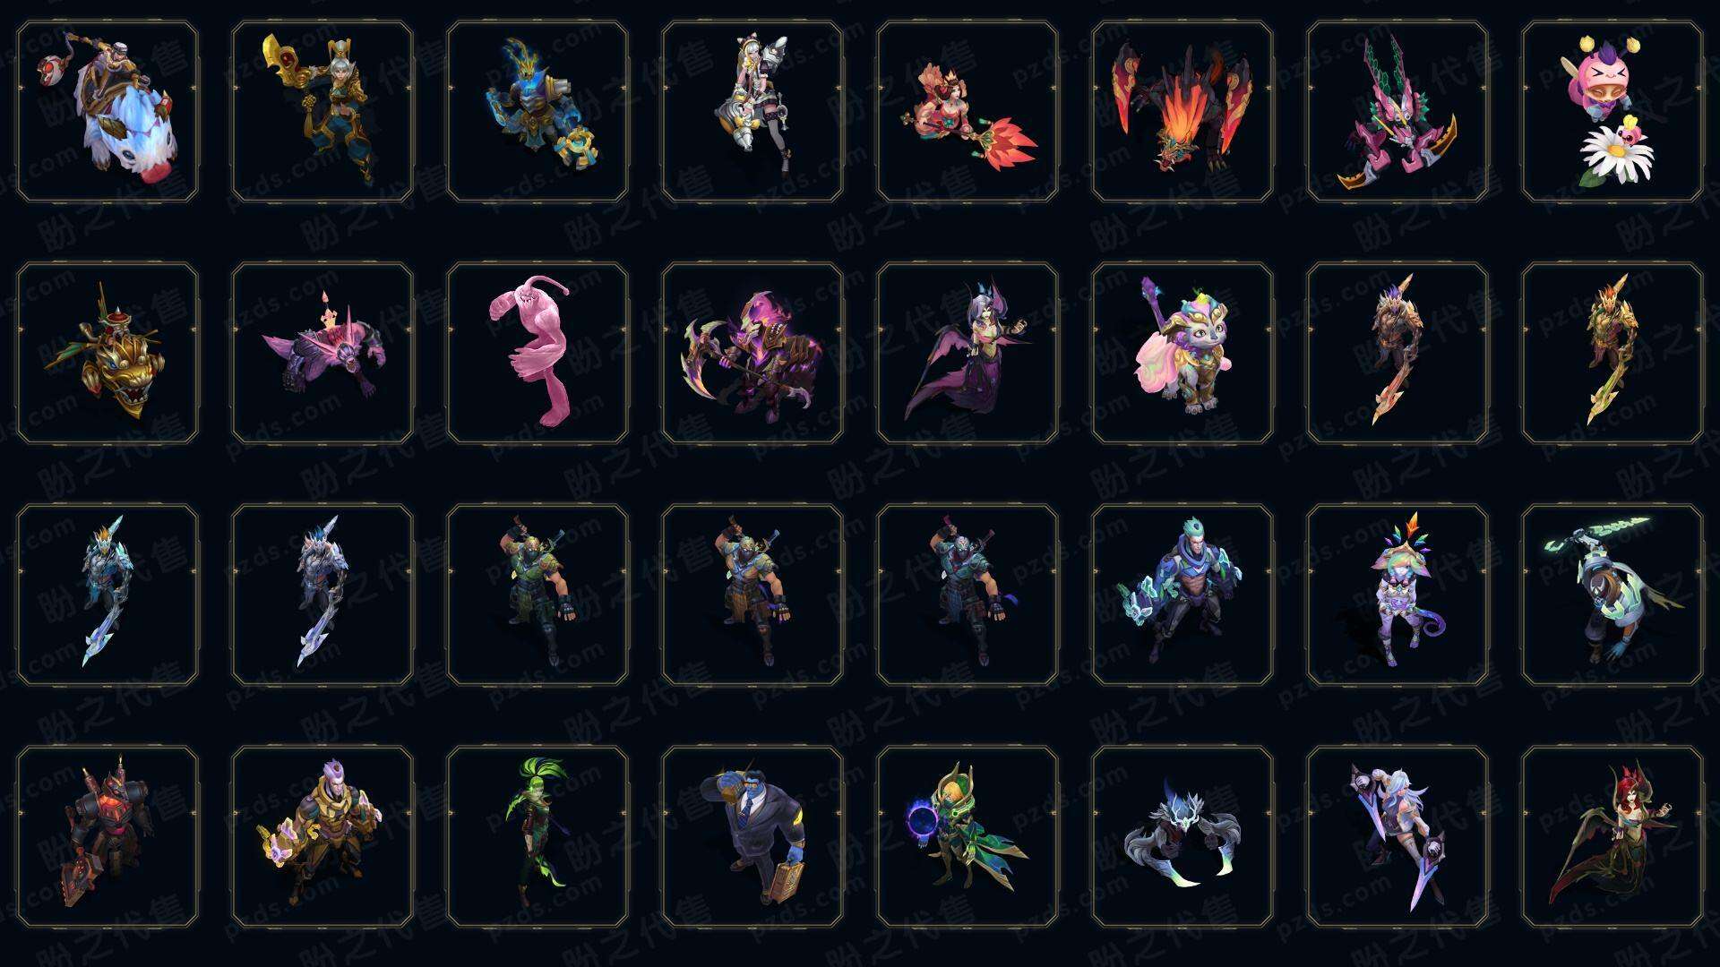
Task: Click the red-winged black dragon skin
Action: pyautogui.click(x=1182, y=111)
